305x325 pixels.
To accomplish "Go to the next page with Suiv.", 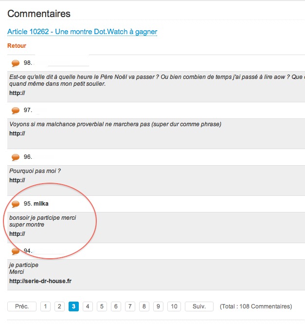I will [x=199, y=306].
